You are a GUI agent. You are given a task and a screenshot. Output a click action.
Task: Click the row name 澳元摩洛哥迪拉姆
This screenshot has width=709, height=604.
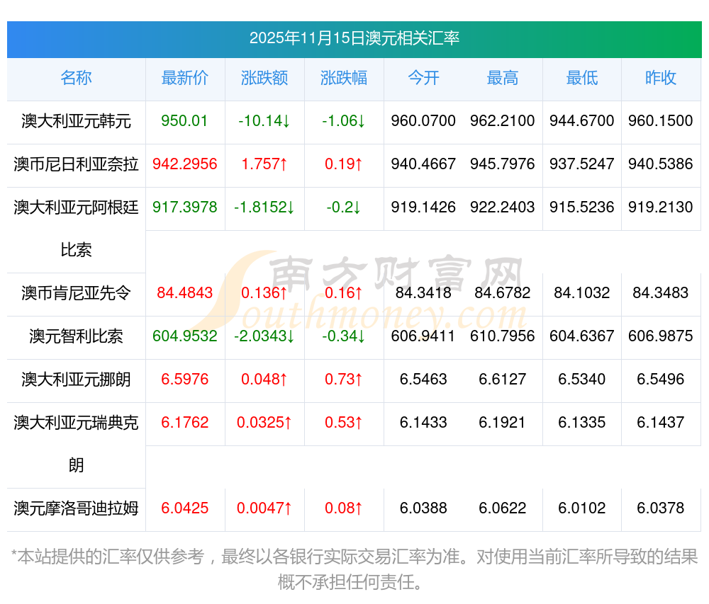pyautogui.click(x=76, y=508)
